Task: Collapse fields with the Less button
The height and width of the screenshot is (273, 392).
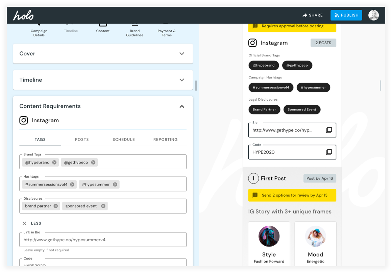Action: (32, 223)
